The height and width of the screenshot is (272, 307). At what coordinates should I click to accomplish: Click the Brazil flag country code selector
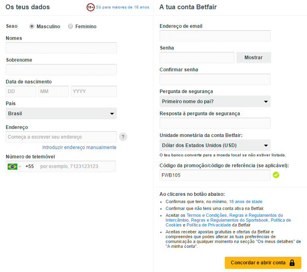pos(14,166)
